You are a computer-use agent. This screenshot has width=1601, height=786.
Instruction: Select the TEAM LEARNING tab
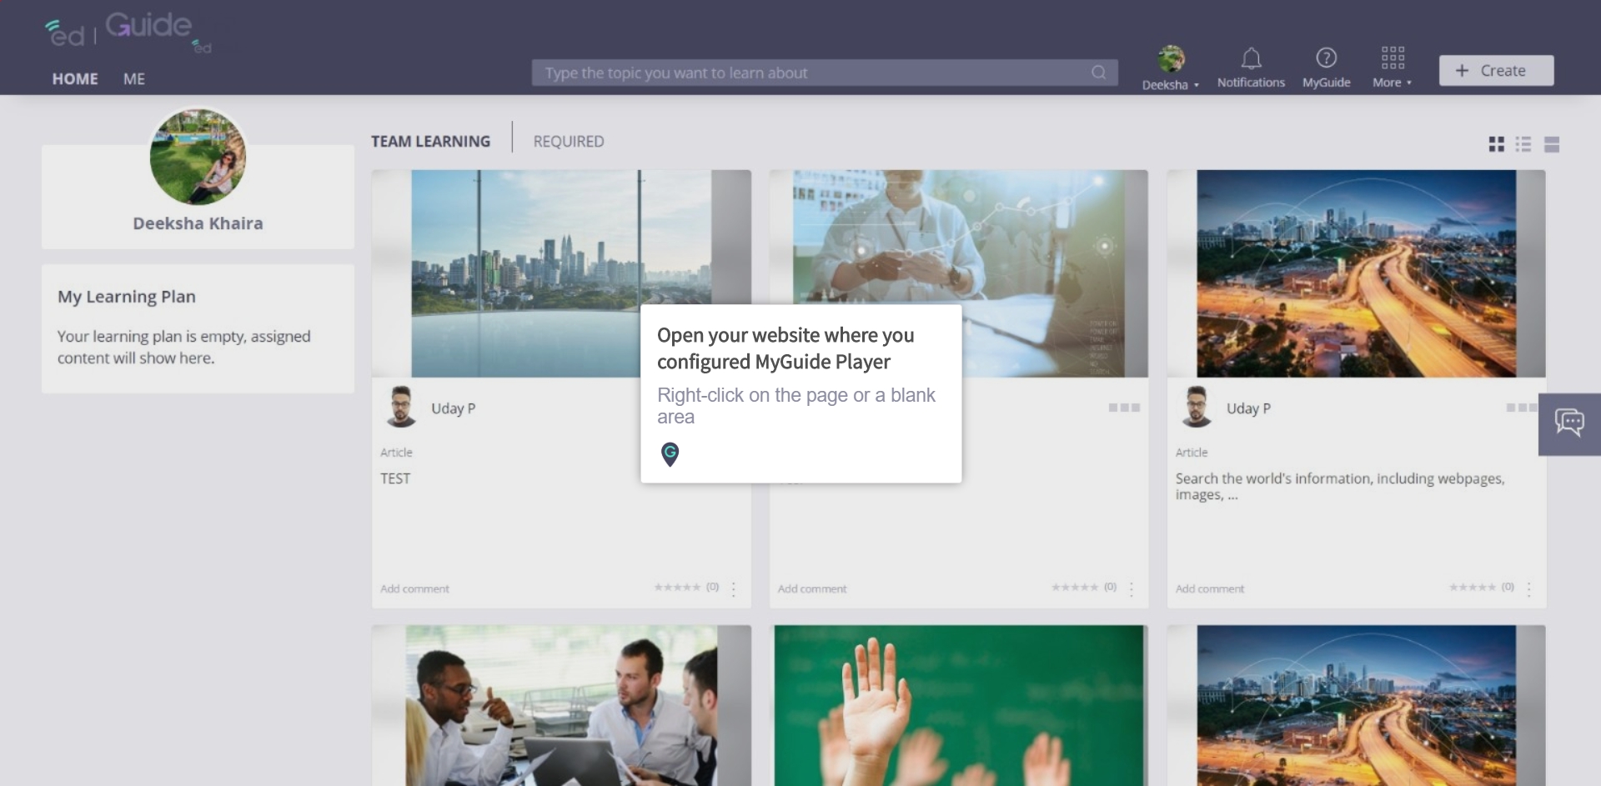(430, 142)
